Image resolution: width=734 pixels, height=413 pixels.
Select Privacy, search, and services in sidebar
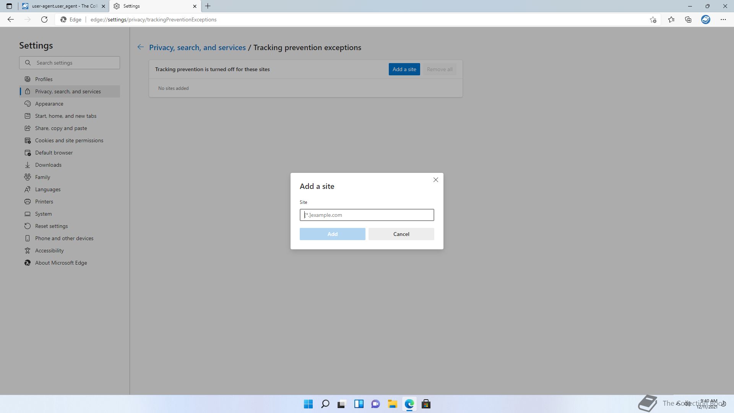pyautogui.click(x=70, y=91)
